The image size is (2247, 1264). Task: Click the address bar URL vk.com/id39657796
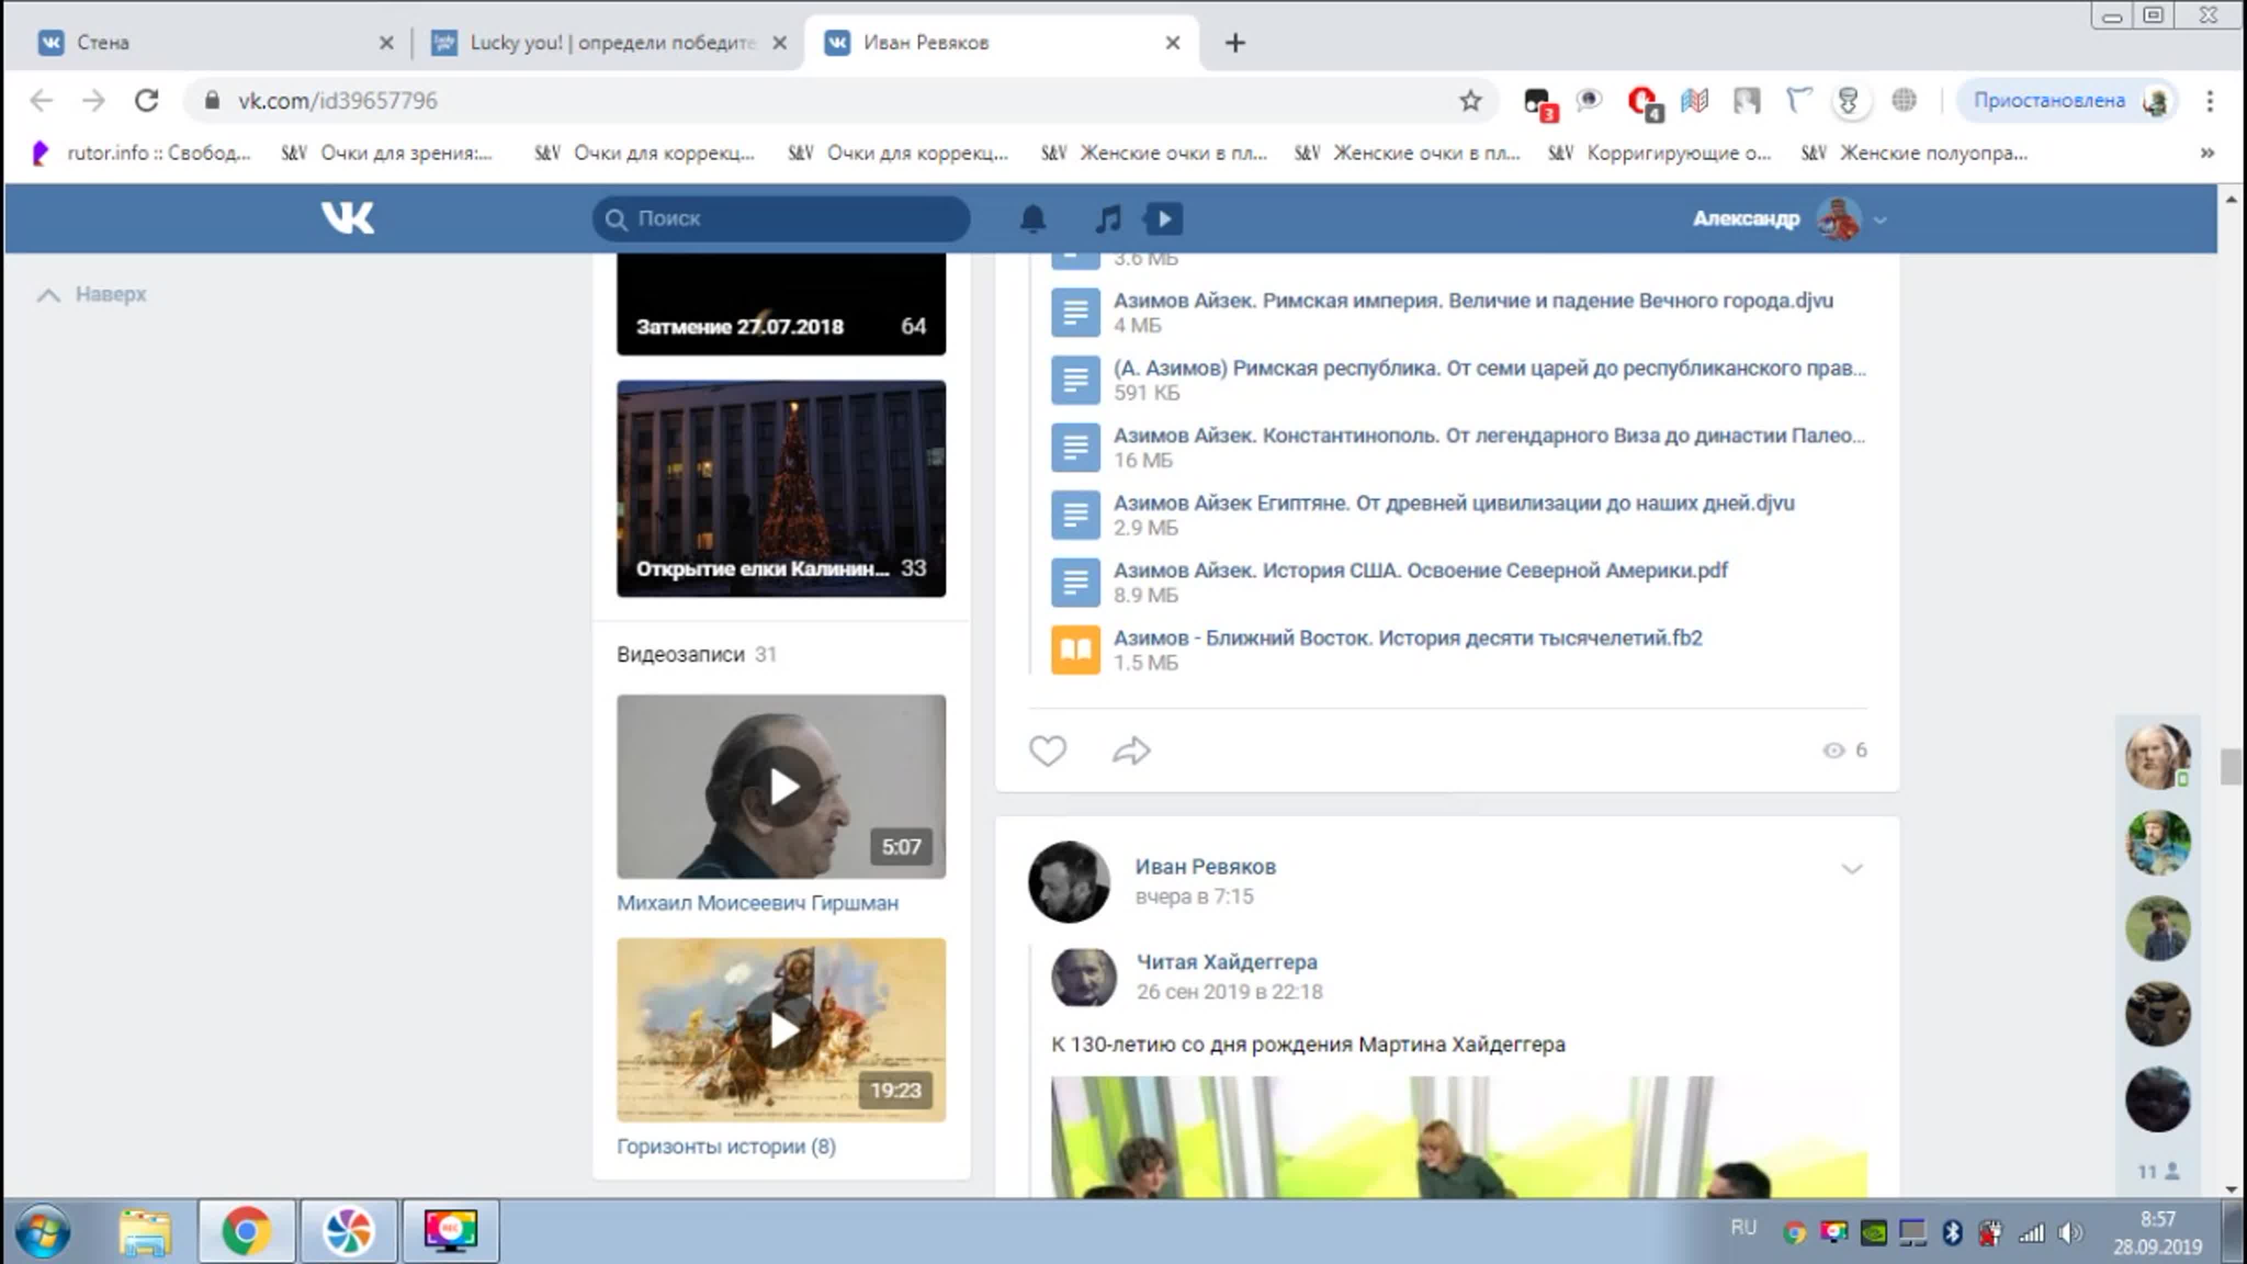pyautogui.click(x=337, y=101)
